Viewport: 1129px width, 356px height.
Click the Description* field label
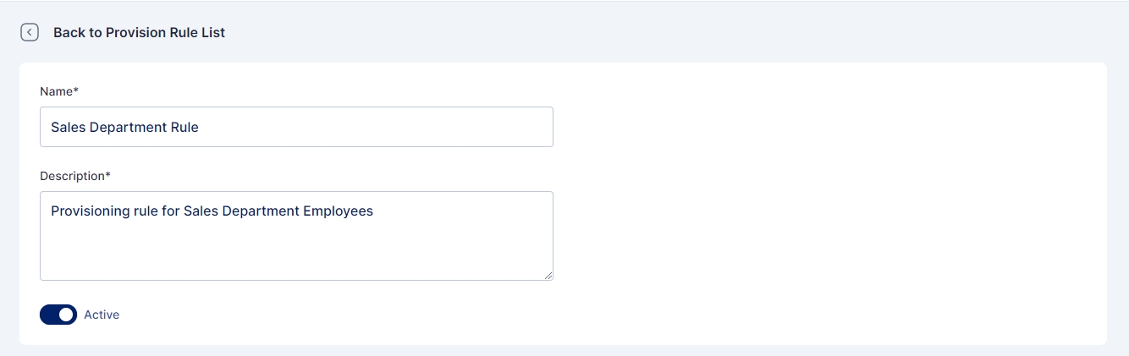pyautogui.click(x=75, y=176)
